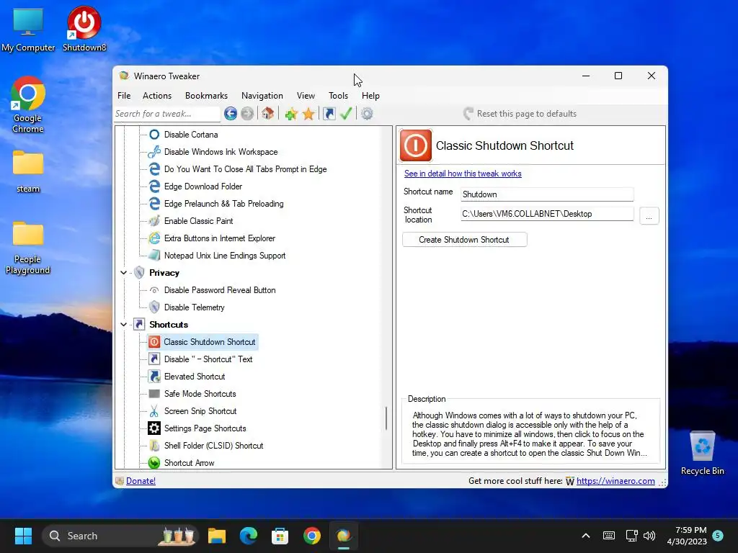
Task: Select the Screen Snip Shortcut scissors icon
Action: pos(154,411)
